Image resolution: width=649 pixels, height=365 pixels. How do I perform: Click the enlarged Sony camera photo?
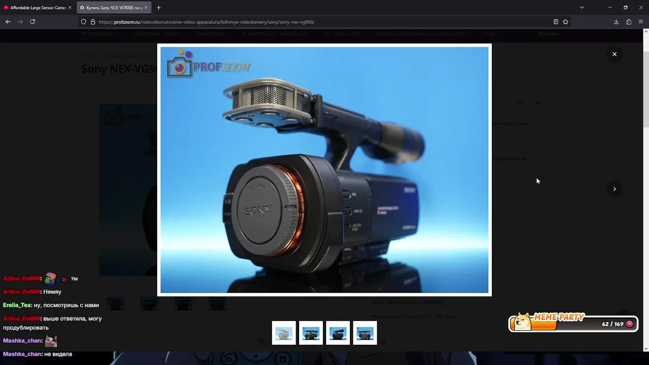324,170
